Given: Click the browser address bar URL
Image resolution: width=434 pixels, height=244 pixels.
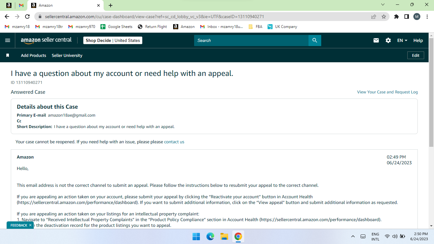Looking at the screenshot, I should click(154, 17).
